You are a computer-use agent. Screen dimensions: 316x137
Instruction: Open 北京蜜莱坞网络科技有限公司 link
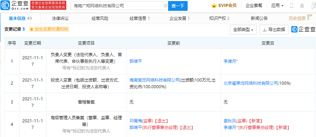[251, 83]
